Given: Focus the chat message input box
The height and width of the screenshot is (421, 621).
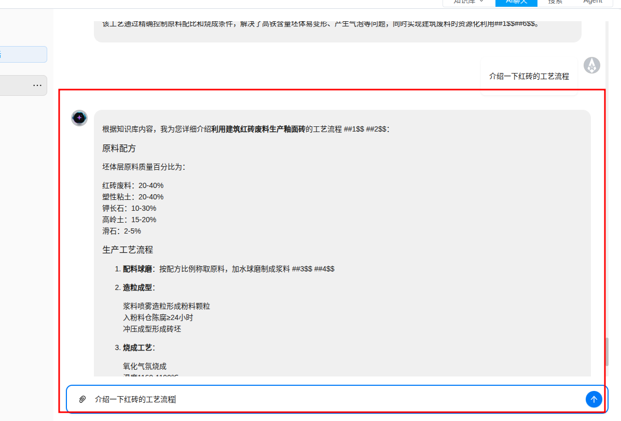Looking at the screenshot, I should pyautogui.click(x=332, y=399).
